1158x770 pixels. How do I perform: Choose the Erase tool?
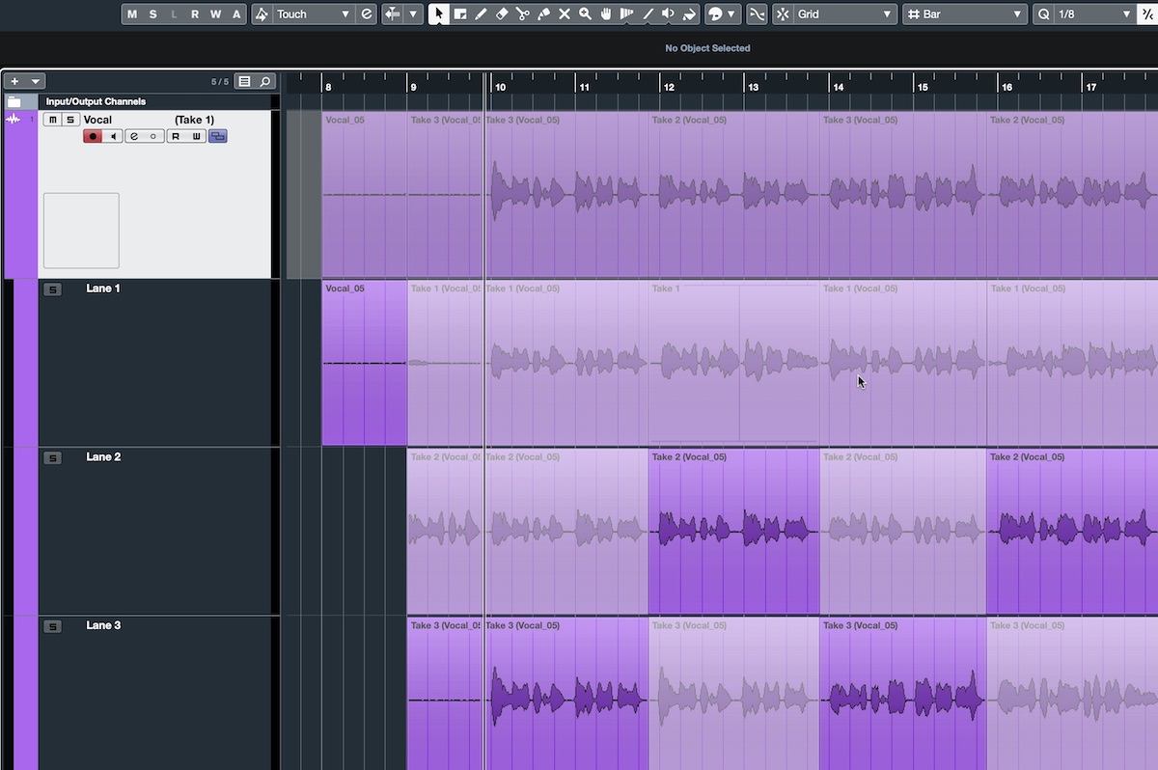pyautogui.click(x=502, y=14)
